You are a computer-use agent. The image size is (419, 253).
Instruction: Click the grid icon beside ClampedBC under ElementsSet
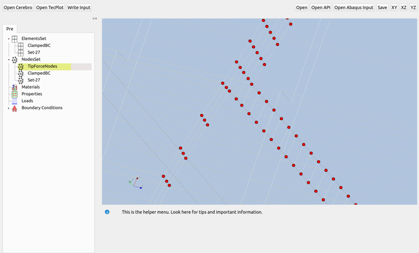(21, 46)
